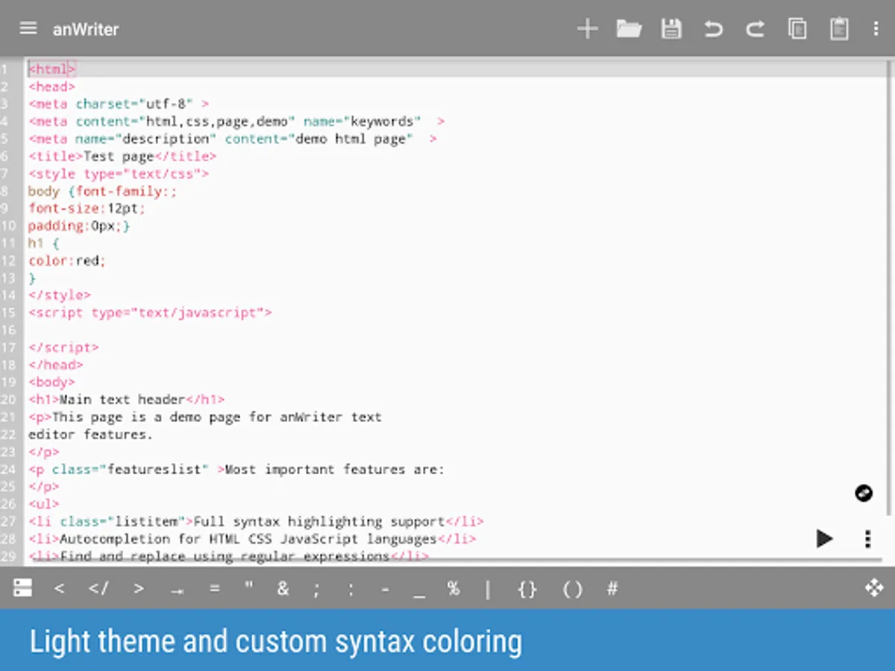Insert the hyphen key
Image resolution: width=895 pixels, height=671 pixels.
(385, 588)
